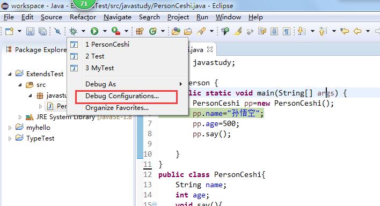This screenshot has width=380, height=206.
Task: Expand the JRE System Library node
Action: click(x=20, y=117)
